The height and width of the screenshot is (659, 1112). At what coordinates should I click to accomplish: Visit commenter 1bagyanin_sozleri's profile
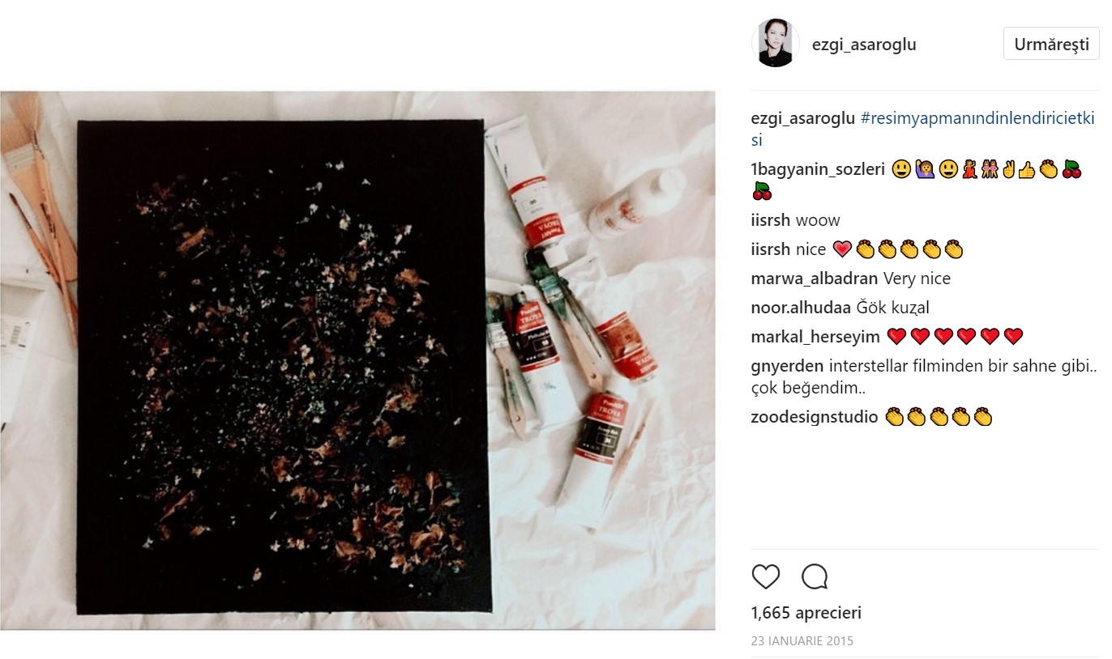coord(818,169)
